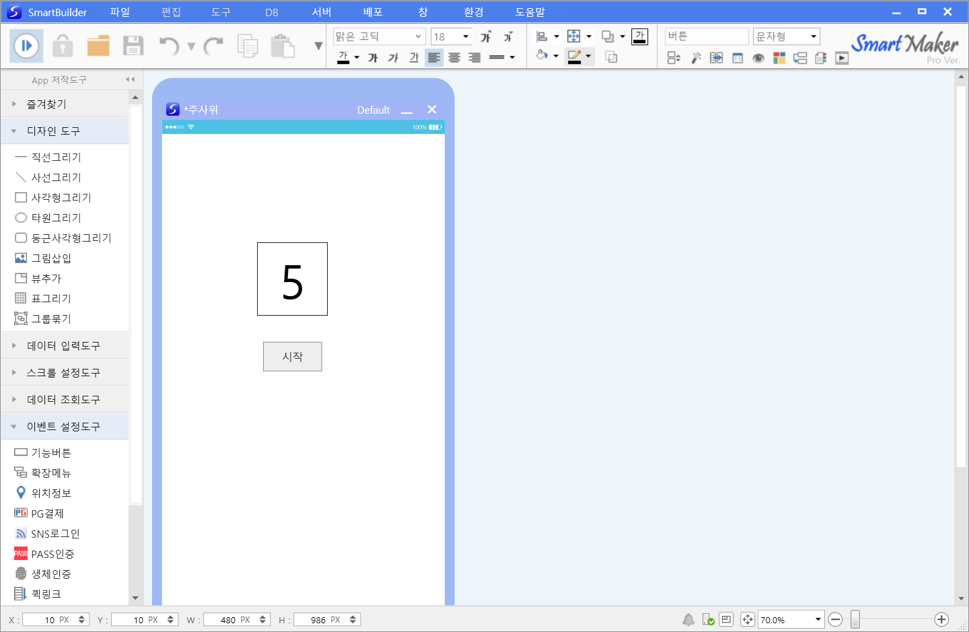This screenshot has height=632, width=969.
Task: Select the 그림삽입 tool
Action: (x=43, y=258)
